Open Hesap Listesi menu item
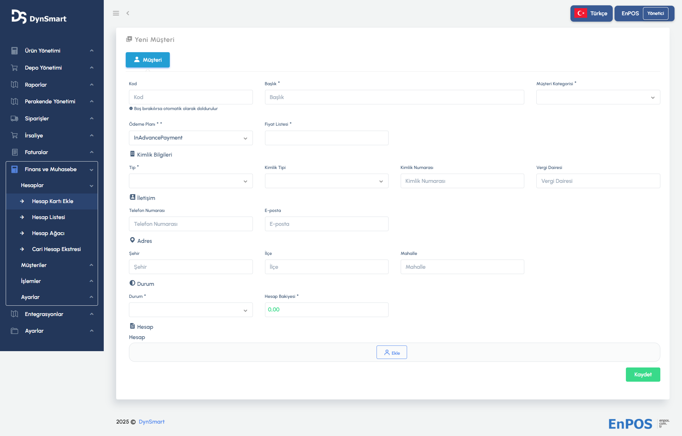682x436 pixels. (x=48, y=217)
